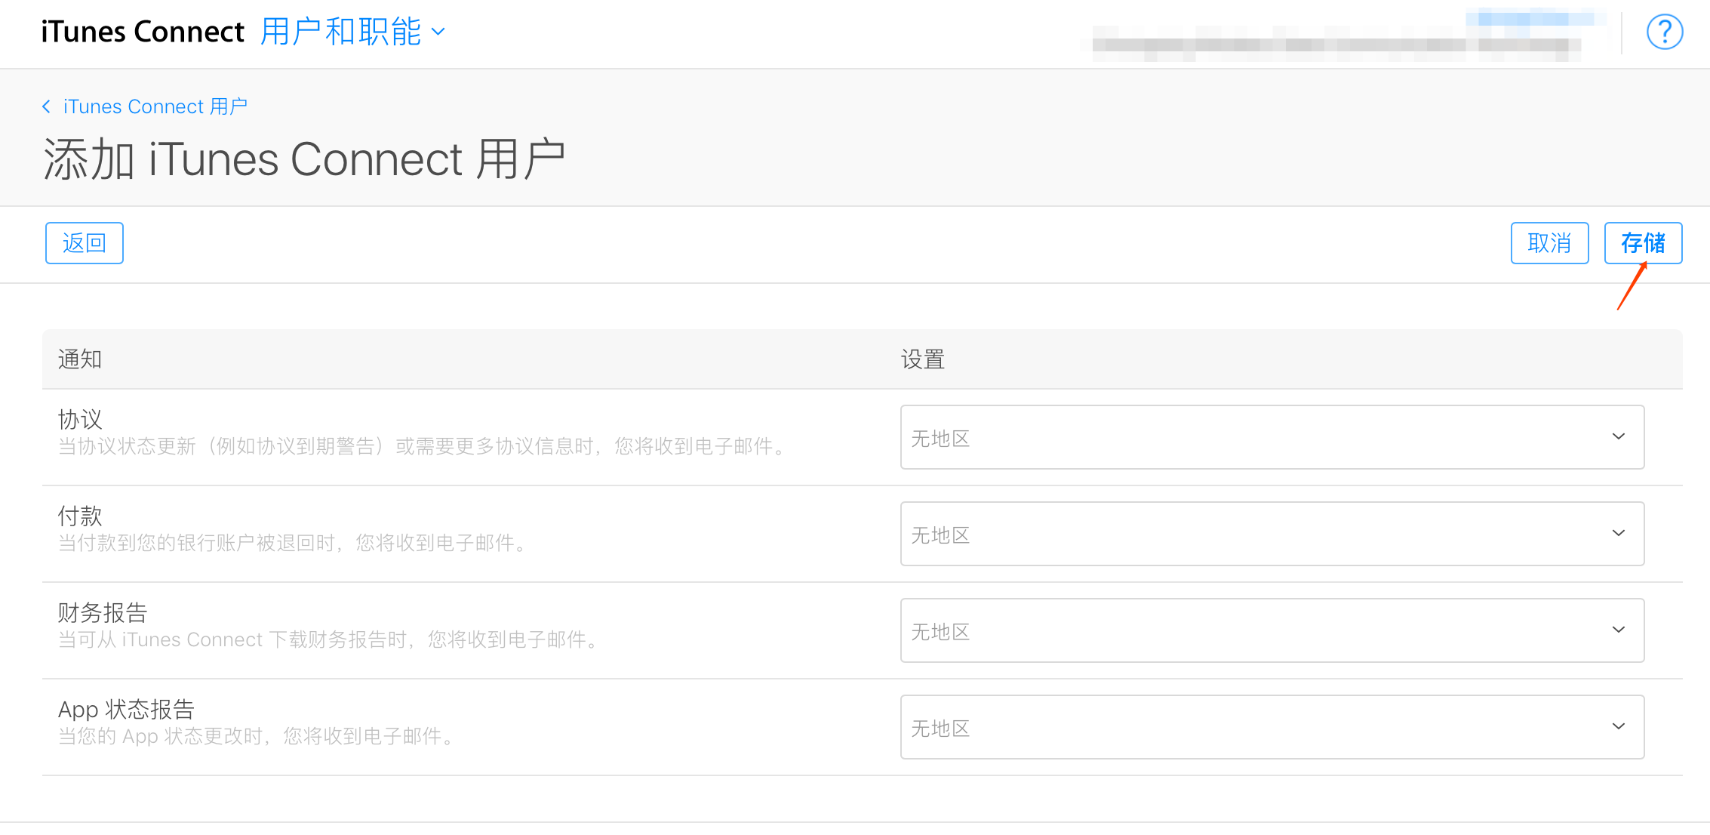Click the help question mark icon
Screen dimensions: 1710x835
point(1664,32)
